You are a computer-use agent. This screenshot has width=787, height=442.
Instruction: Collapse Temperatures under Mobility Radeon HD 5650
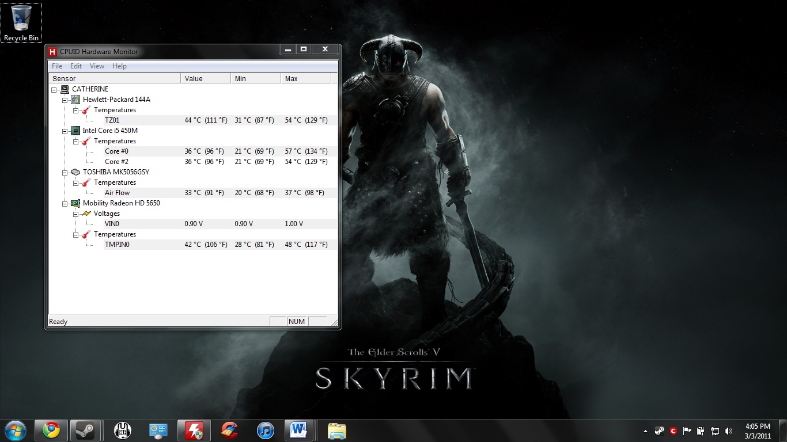pos(76,234)
